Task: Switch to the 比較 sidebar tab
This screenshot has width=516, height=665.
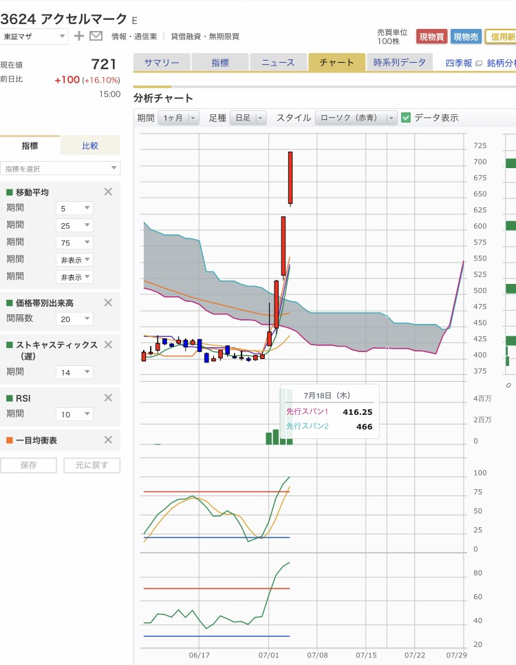Action: coord(90,145)
